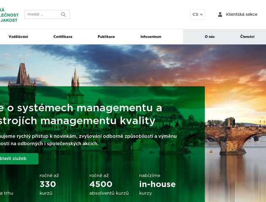Screen dimensions: 266x202
Task: Click the magnifier search icon
Action: click(x=63, y=15)
